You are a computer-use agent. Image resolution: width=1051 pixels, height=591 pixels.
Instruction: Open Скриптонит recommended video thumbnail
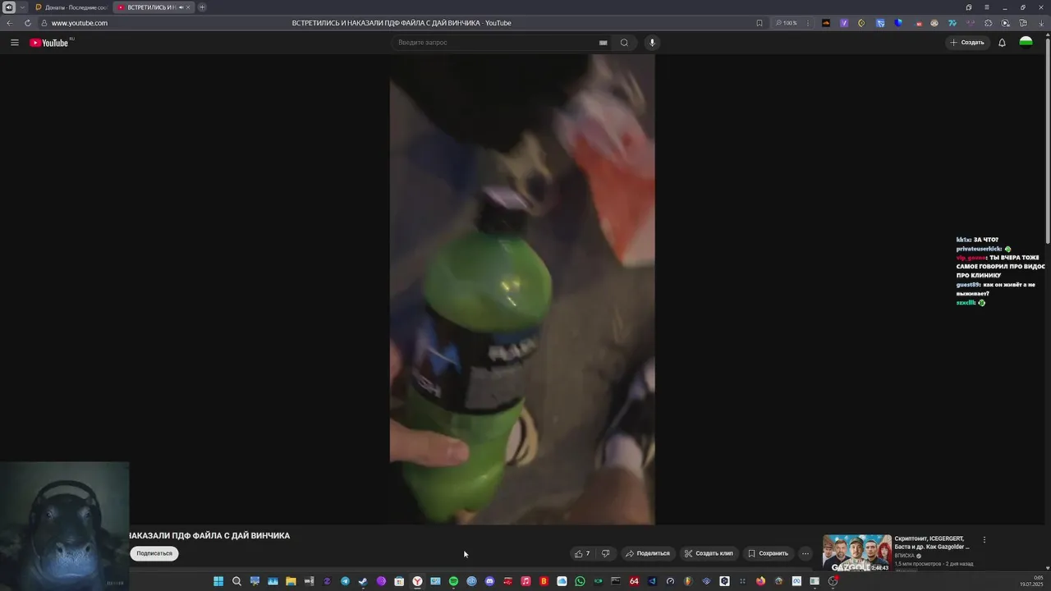pyautogui.click(x=856, y=553)
